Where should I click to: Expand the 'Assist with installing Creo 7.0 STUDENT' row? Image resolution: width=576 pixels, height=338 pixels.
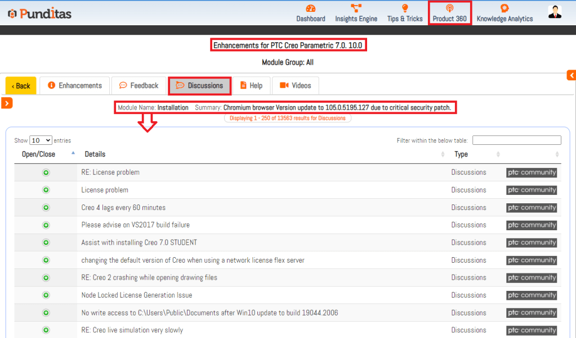(x=46, y=243)
